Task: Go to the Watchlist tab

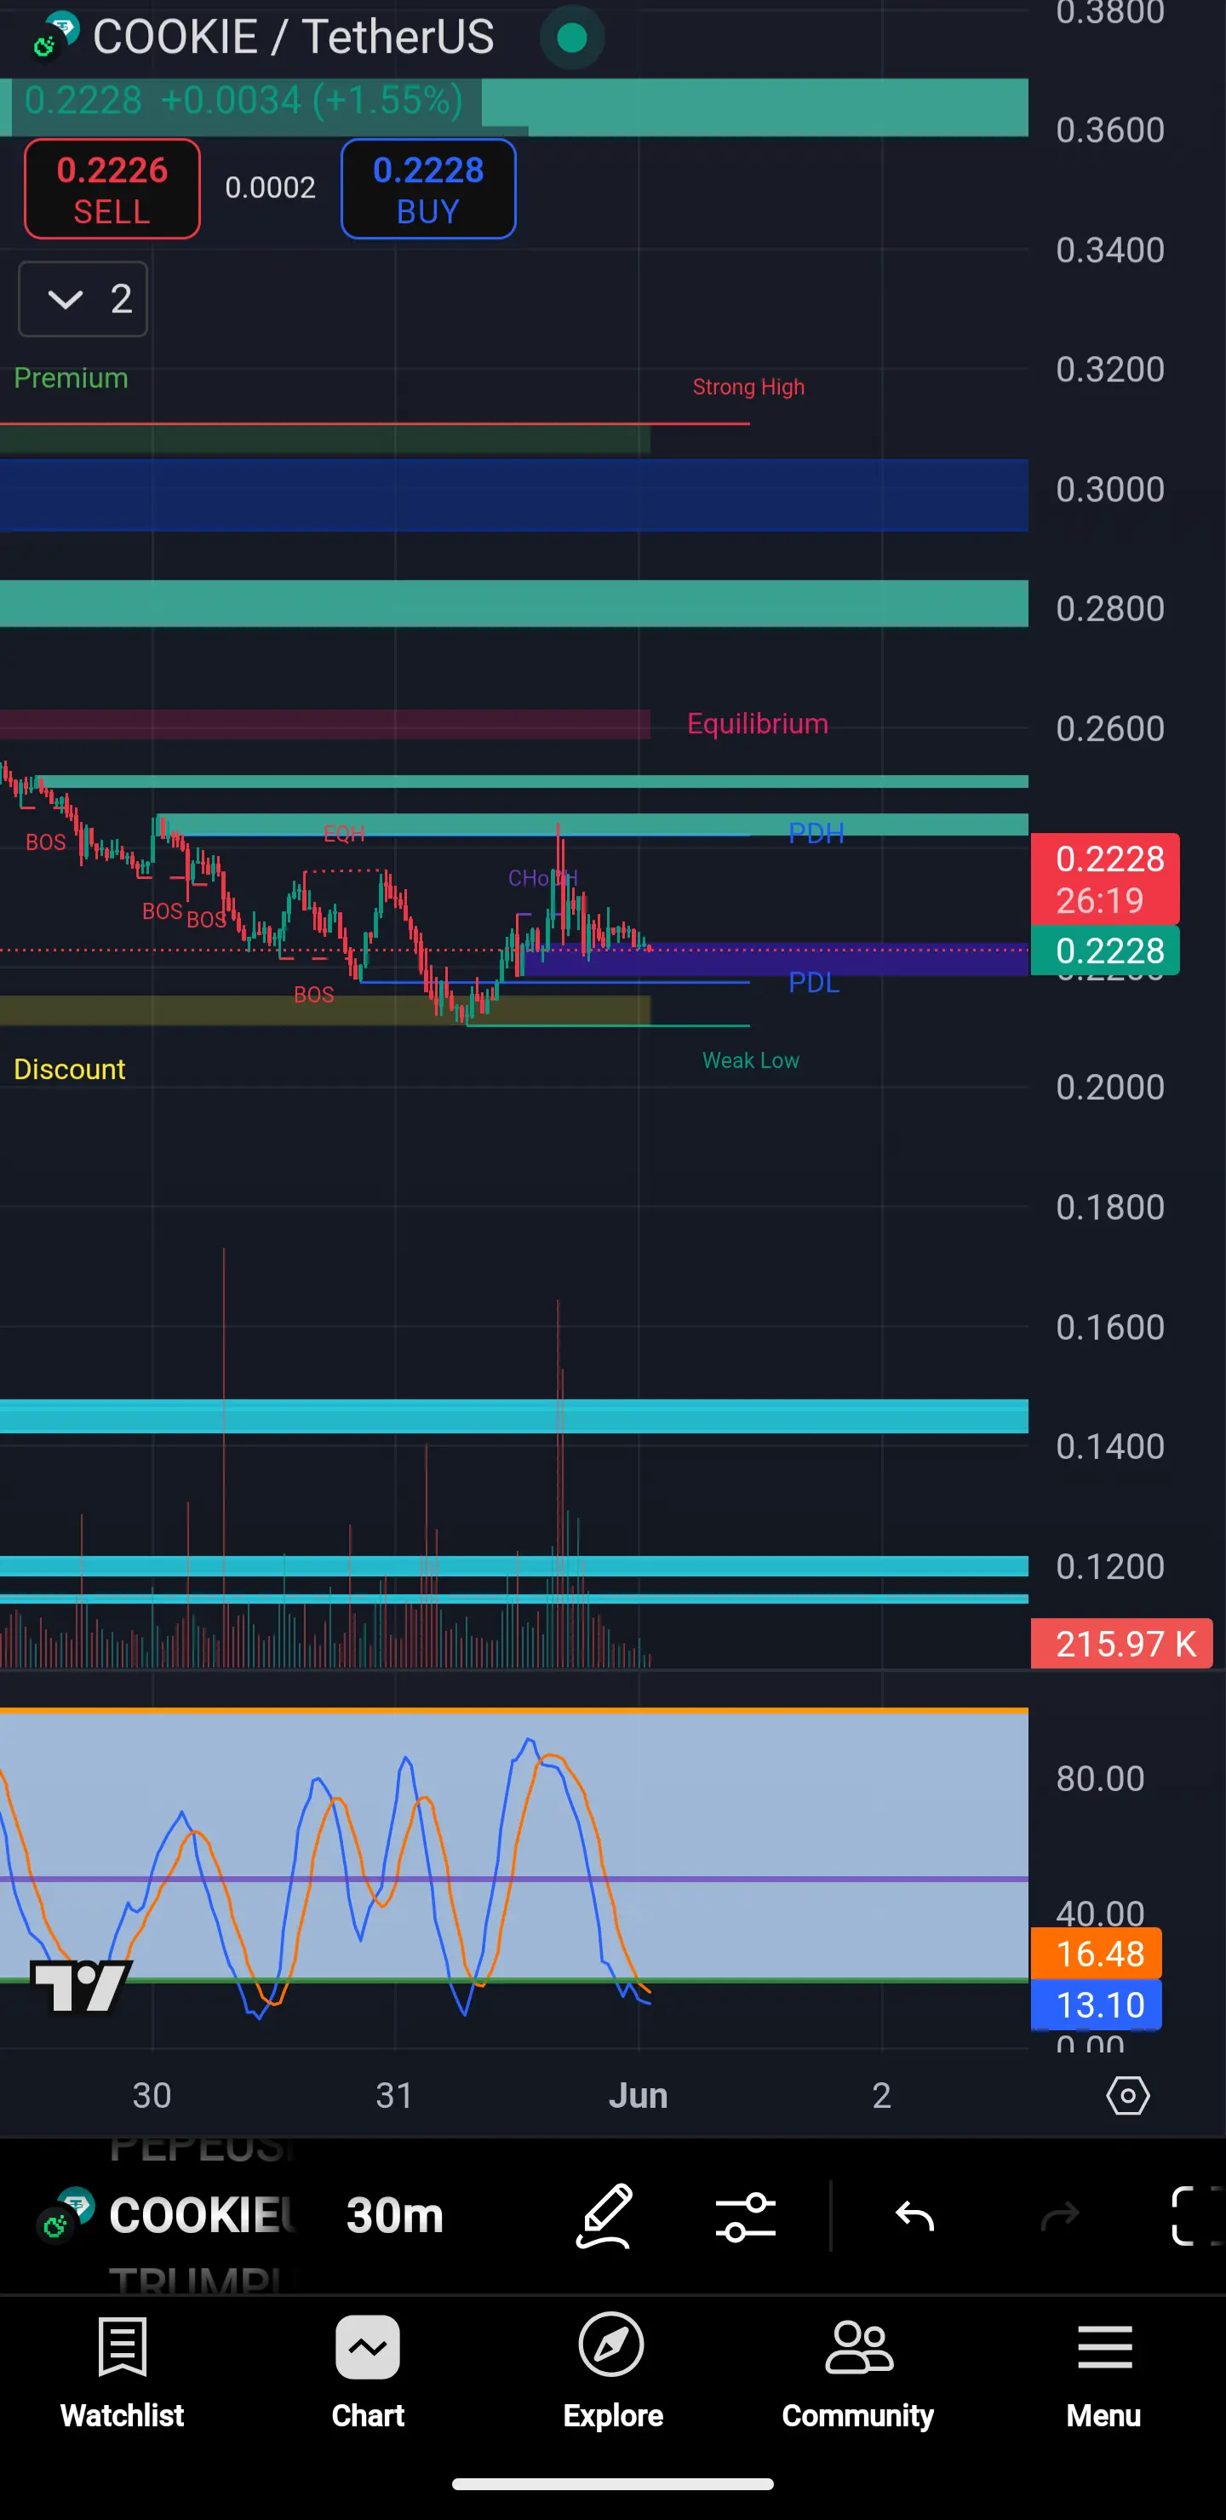Action: point(123,2374)
